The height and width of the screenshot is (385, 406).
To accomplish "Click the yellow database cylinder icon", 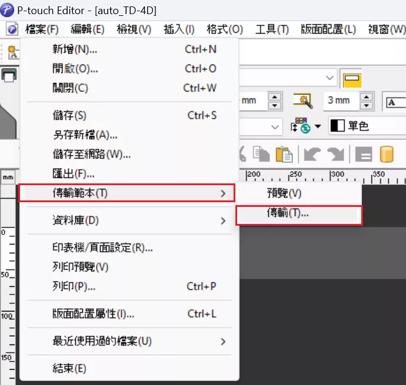I will [386, 155].
